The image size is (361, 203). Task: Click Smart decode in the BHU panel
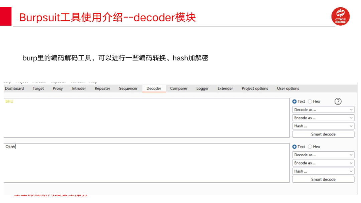pos(323,134)
